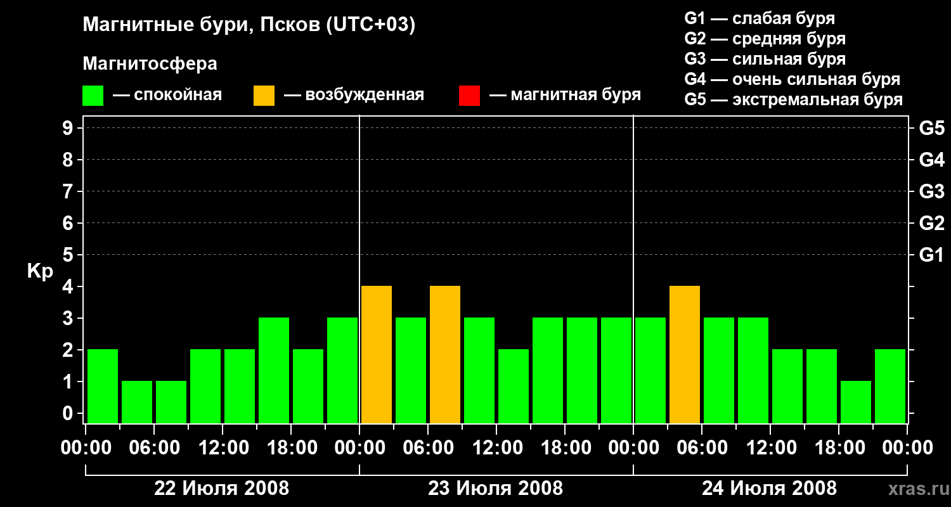Click the green 'спокойная' legend swatch
This screenshot has height=507, width=951.
point(93,96)
